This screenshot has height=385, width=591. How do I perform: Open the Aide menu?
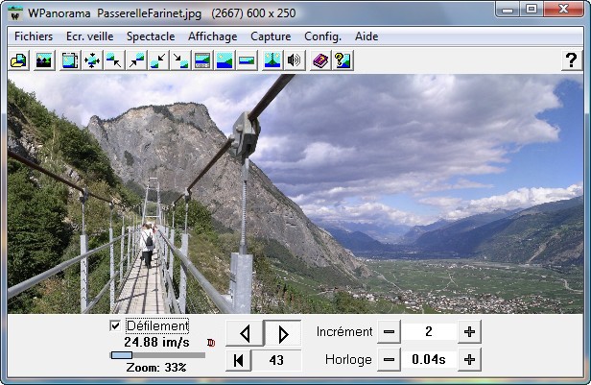pyautogui.click(x=366, y=36)
